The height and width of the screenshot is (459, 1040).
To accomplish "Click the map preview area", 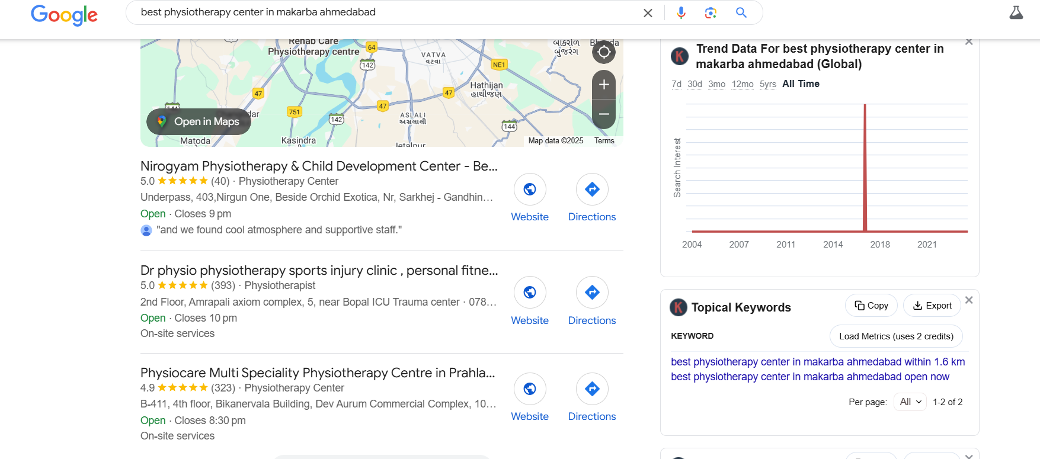I will click(x=382, y=93).
